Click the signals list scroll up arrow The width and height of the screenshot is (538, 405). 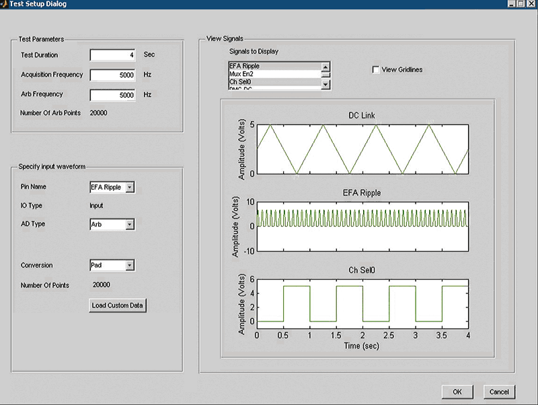(325, 67)
